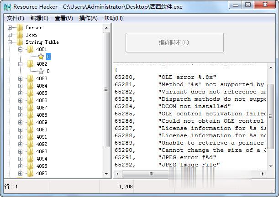
Task: Click the 4092 folder icon
Action: (31, 144)
